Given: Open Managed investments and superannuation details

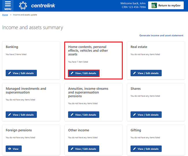Looking at the screenshot, I should (x=21, y=115).
